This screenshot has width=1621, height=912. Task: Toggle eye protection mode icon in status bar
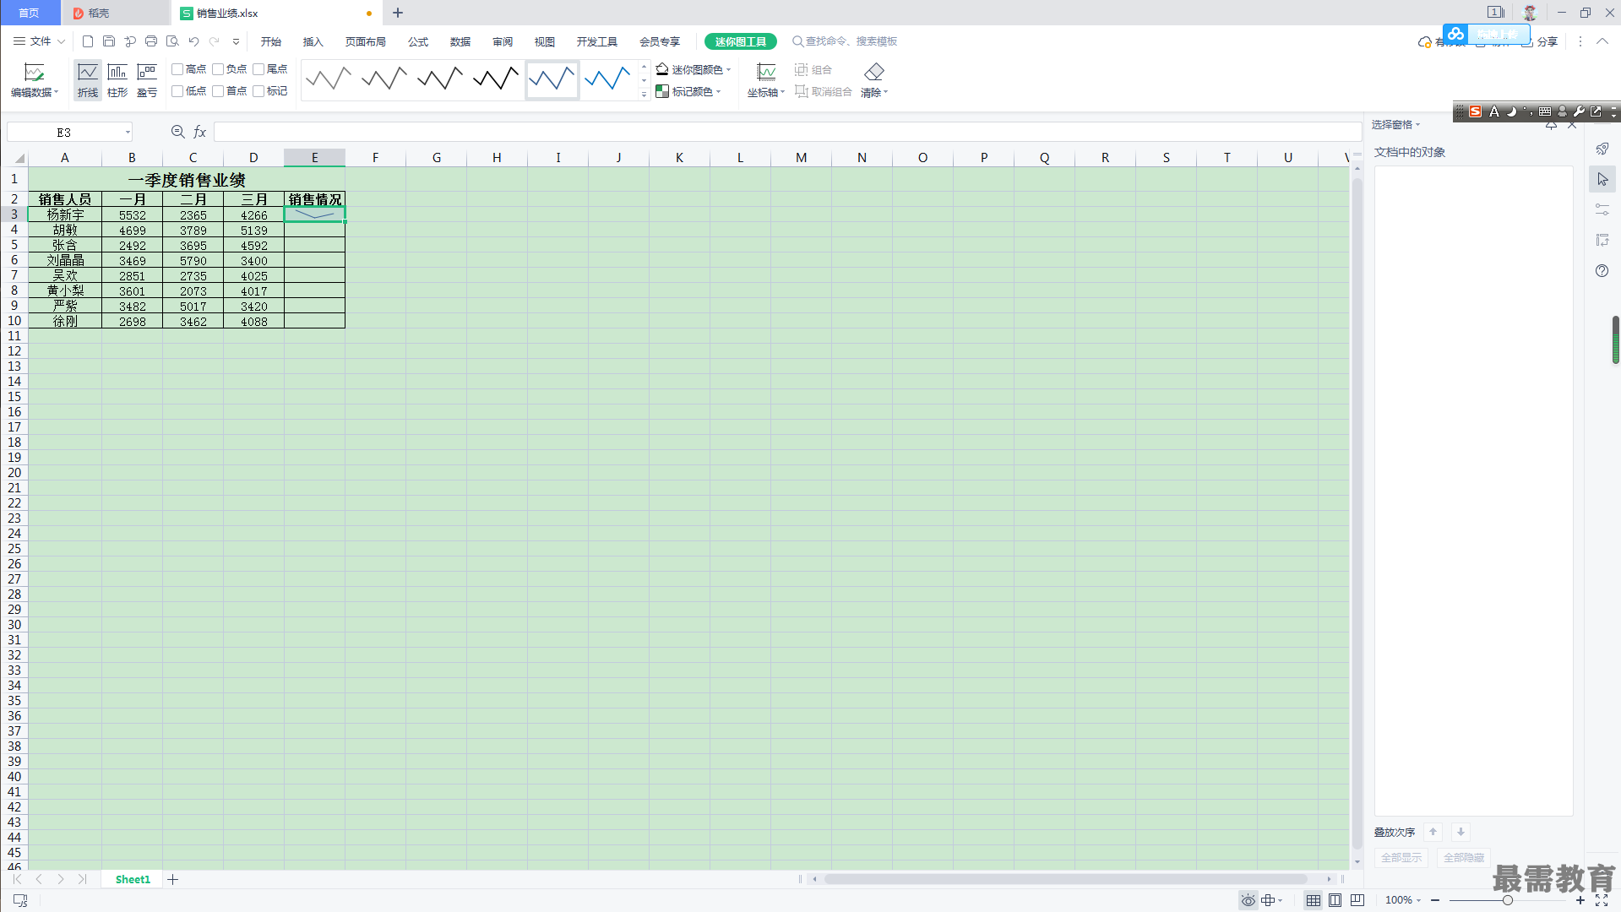click(x=1248, y=900)
